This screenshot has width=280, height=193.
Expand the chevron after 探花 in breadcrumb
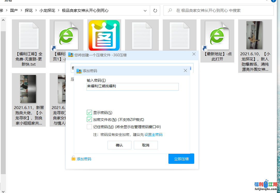36,11
